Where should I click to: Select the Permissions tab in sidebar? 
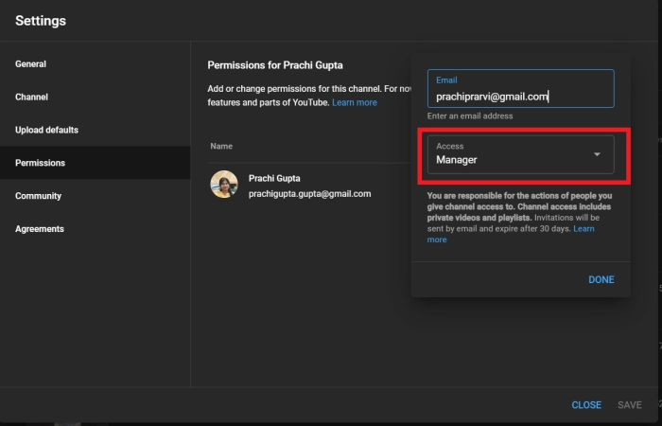tap(40, 163)
